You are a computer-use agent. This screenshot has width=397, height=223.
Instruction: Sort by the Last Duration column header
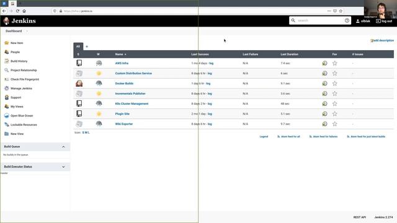click(x=290, y=55)
